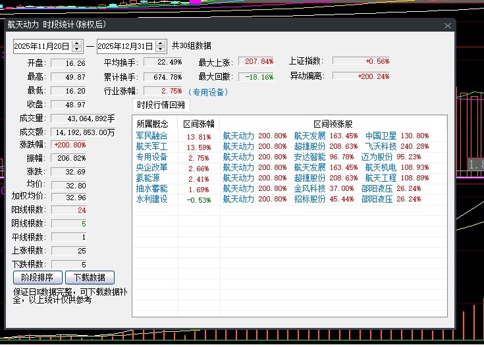Select 迈为股份 leading stock
The height and width of the screenshot is (347, 484).
[377, 157]
